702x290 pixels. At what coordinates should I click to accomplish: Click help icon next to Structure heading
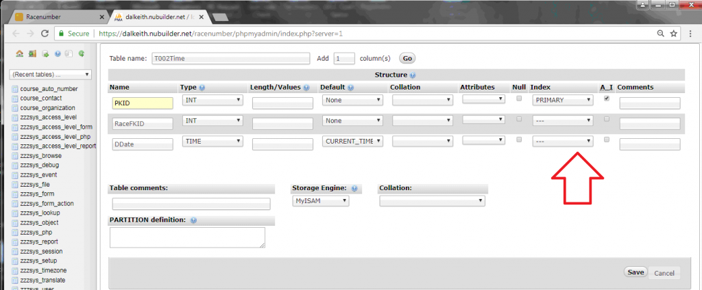(412, 75)
